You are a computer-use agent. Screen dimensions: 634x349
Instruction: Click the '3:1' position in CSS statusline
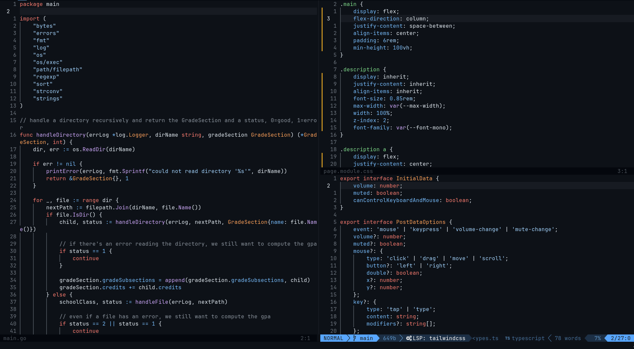click(622, 171)
